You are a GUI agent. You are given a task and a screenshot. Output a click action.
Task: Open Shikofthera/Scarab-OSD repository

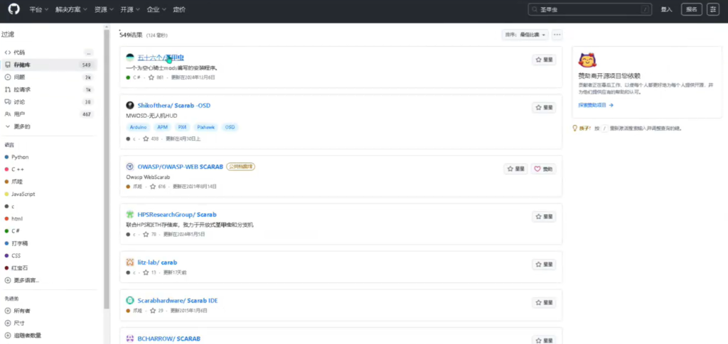click(x=174, y=106)
